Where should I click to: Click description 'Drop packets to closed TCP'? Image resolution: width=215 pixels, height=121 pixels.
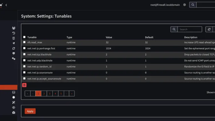199,54
